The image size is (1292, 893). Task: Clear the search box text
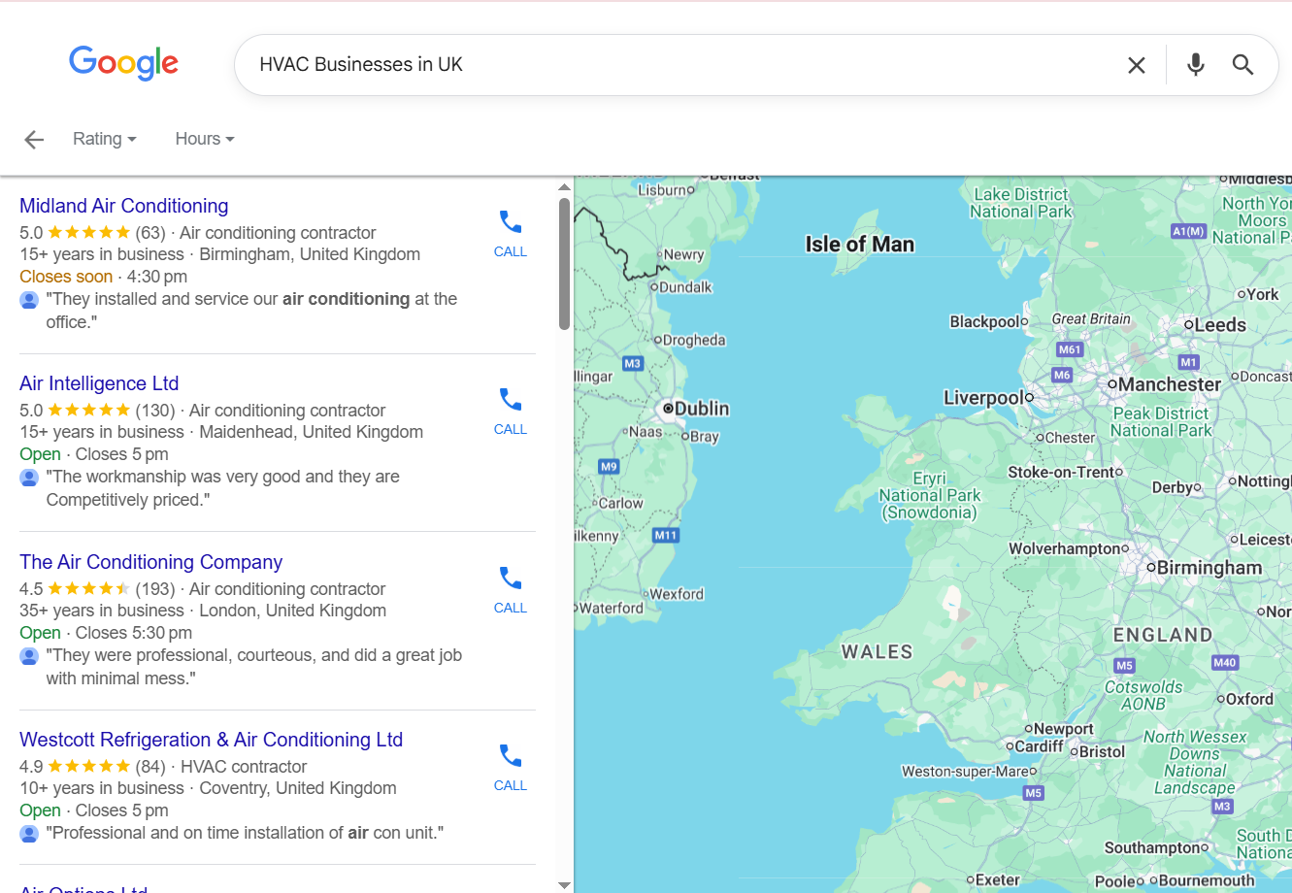1136,65
